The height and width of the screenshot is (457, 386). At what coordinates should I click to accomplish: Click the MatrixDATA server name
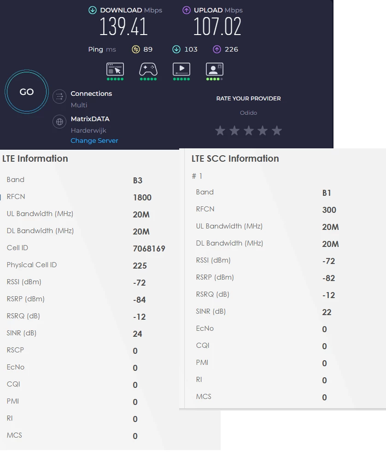(x=90, y=119)
